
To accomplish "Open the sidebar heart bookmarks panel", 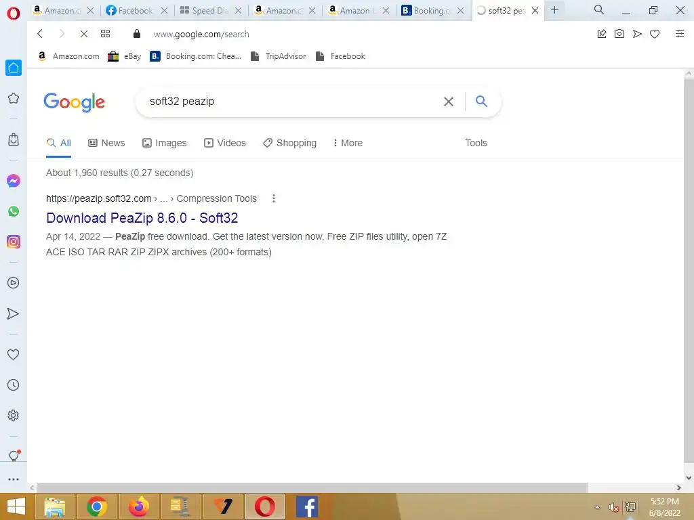I will point(14,354).
